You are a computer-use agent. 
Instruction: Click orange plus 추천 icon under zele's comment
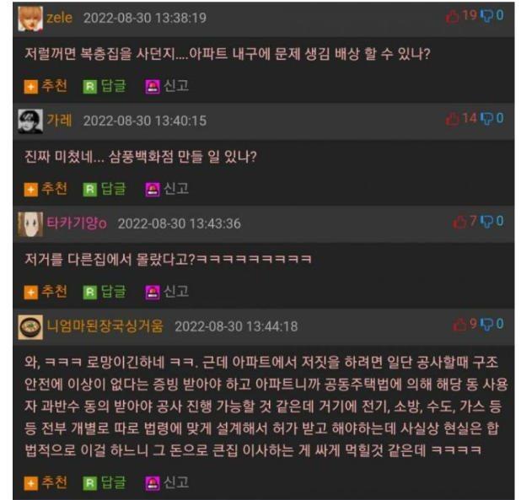(31, 87)
